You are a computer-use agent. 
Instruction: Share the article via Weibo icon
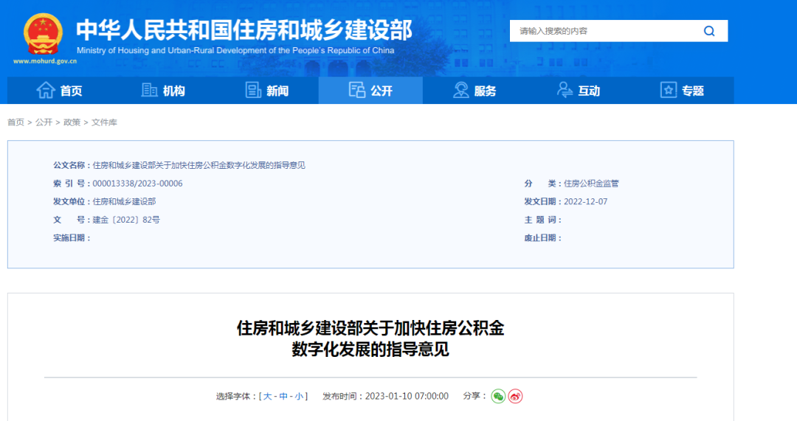point(515,396)
